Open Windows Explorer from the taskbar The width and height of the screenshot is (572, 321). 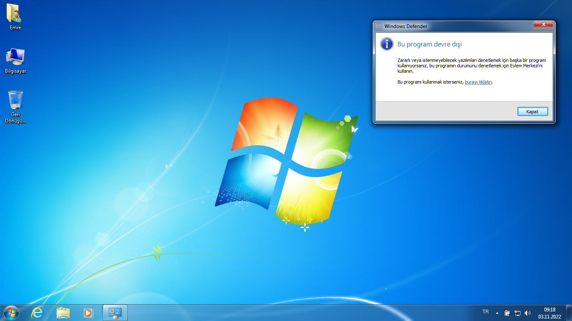coord(63,313)
